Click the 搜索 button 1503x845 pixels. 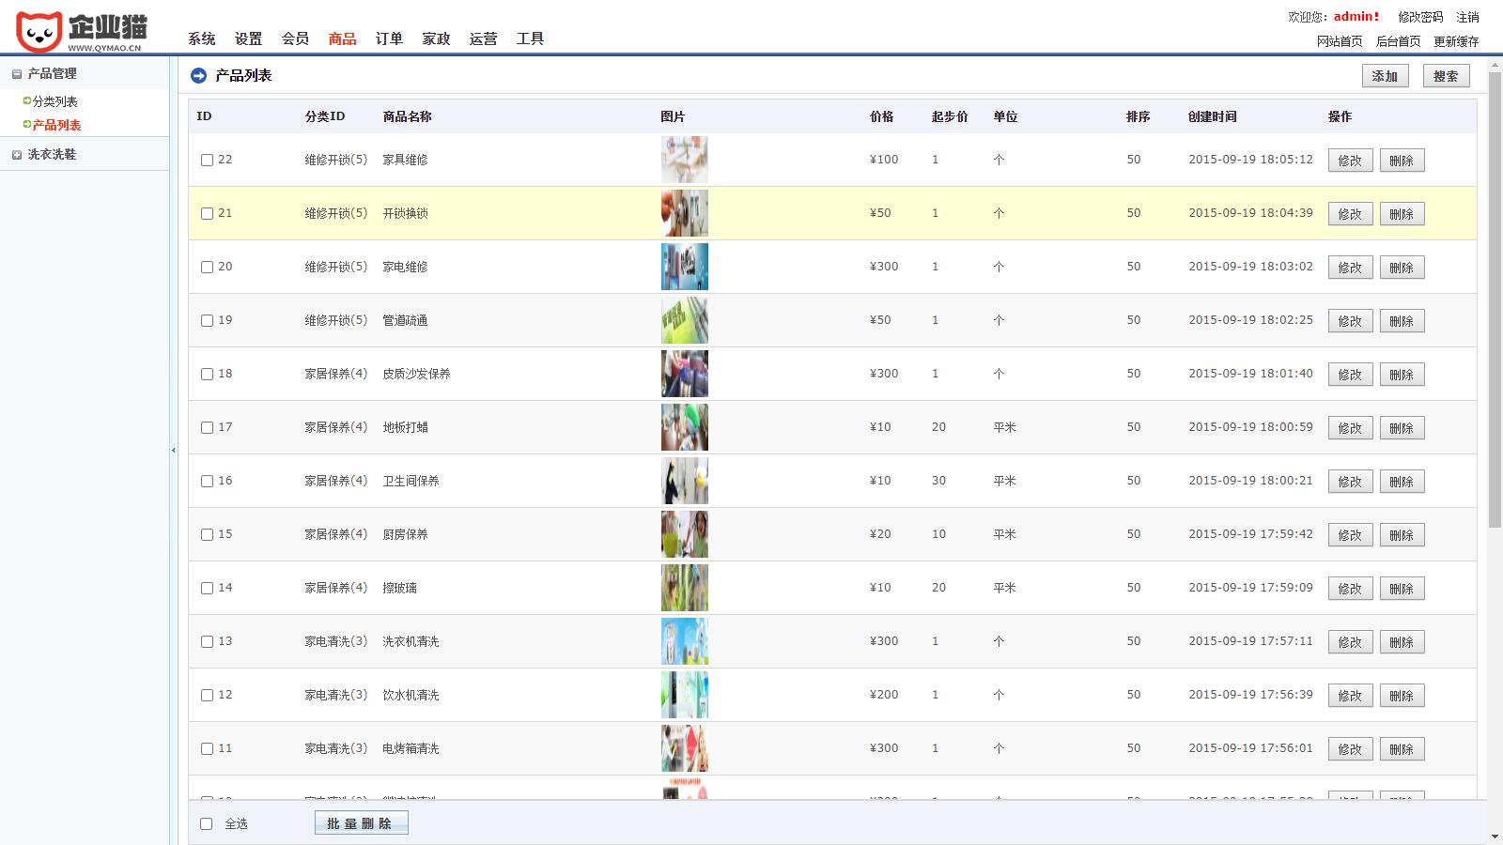1446,75
